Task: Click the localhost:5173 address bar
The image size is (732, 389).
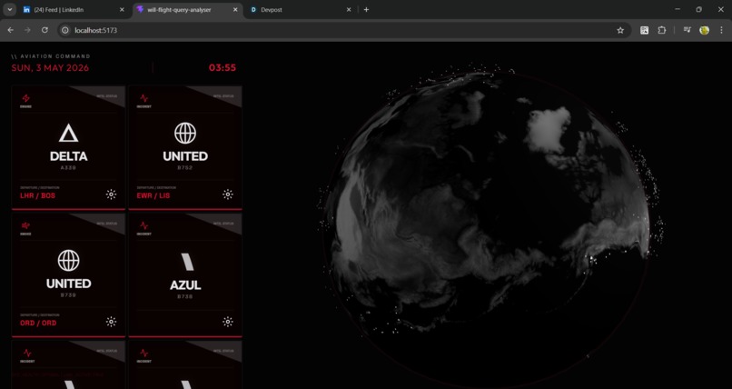Action: 344,30
